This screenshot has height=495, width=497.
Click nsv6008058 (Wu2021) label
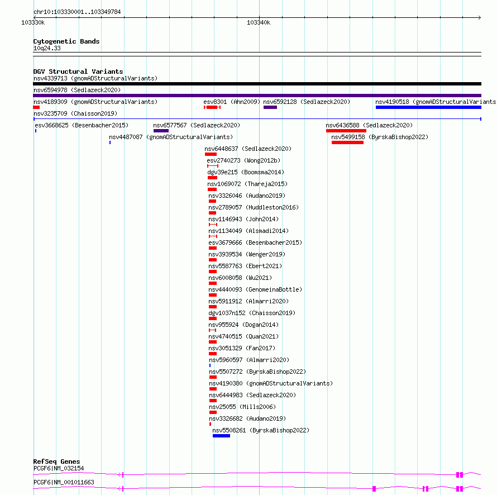coord(240,278)
